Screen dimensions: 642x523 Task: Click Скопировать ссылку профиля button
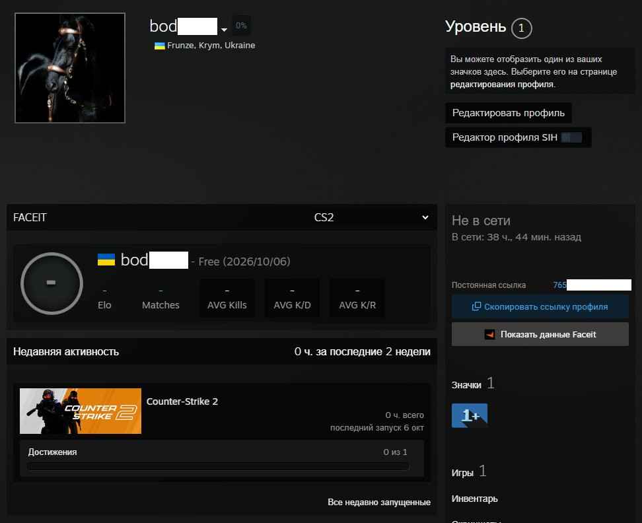point(540,306)
